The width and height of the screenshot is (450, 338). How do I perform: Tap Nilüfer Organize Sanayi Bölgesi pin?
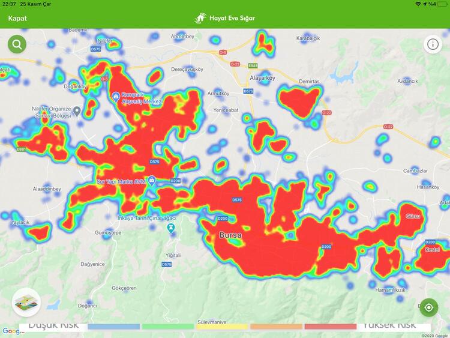pyautogui.click(x=77, y=112)
